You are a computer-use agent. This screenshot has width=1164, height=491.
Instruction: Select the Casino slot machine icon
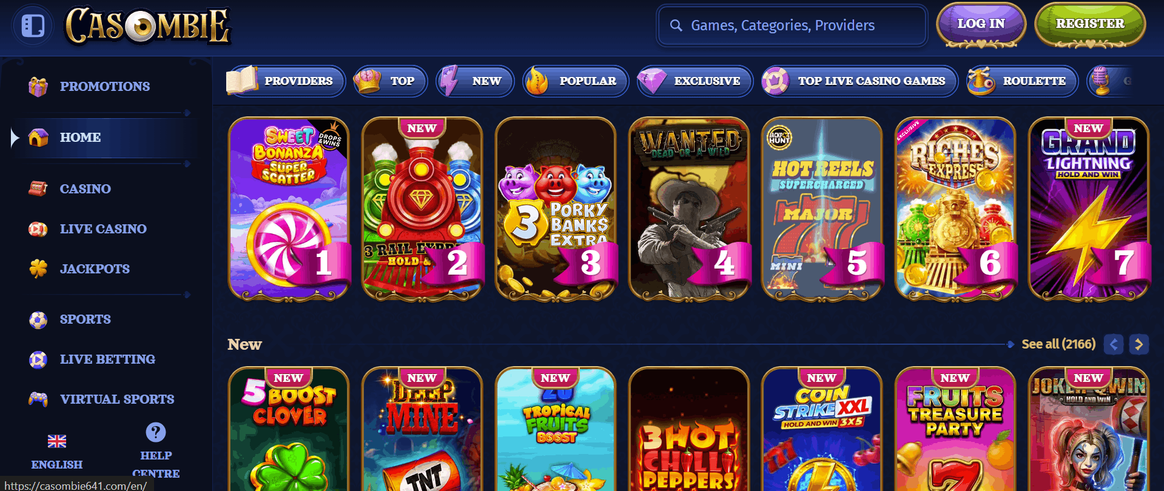(x=38, y=189)
